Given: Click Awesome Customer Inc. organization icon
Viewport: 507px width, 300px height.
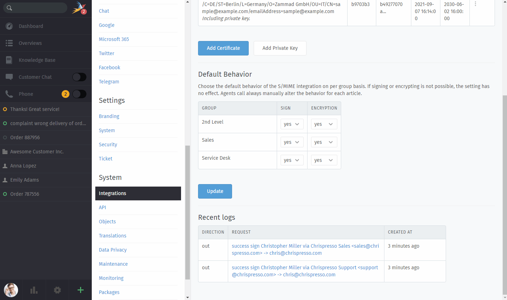Looking at the screenshot, I should tap(5, 152).
